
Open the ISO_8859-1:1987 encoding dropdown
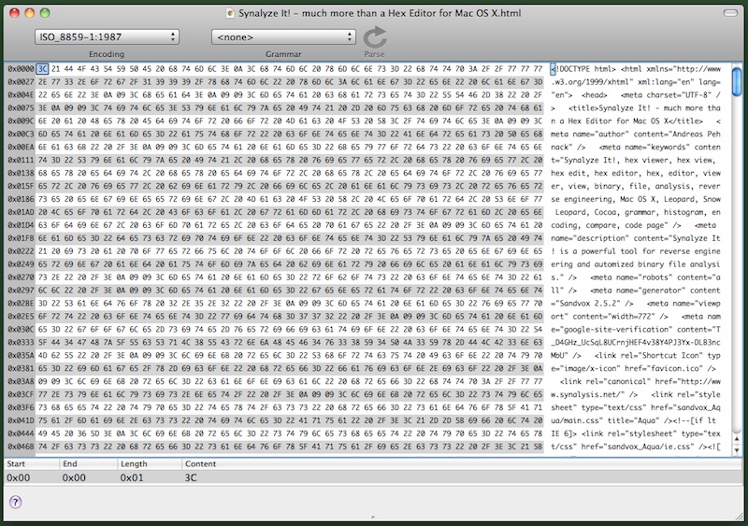point(106,36)
